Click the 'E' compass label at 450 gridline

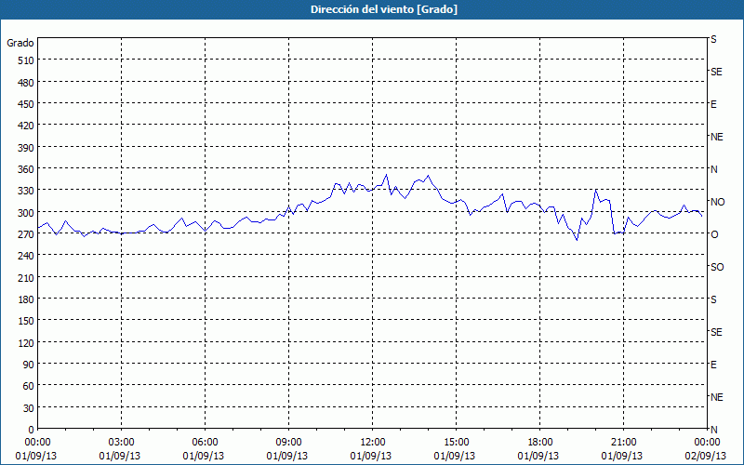(713, 104)
